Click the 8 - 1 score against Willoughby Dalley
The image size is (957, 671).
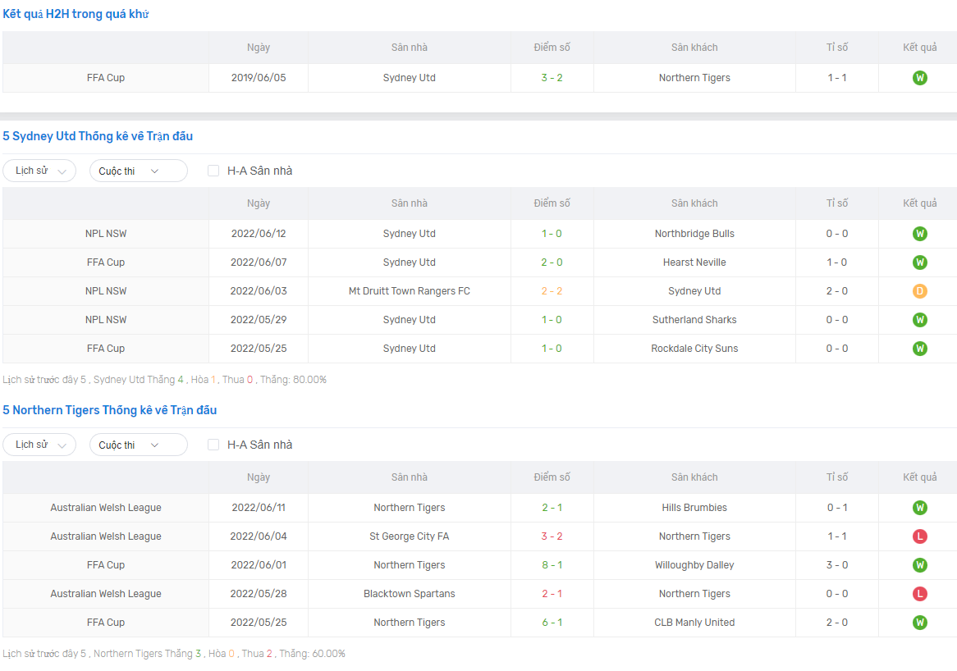pos(552,565)
